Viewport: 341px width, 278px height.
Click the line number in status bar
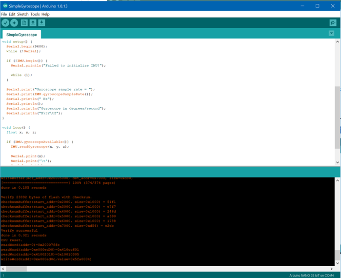pyautogui.click(x=3, y=276)
